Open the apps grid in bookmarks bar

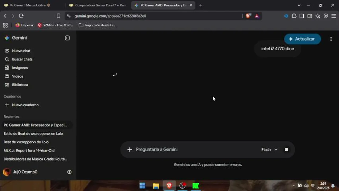coord(5,25)
